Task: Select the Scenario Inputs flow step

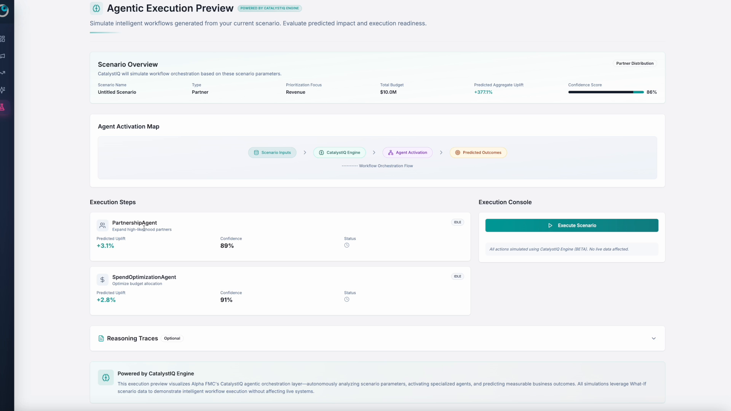Action: (272, 153)
